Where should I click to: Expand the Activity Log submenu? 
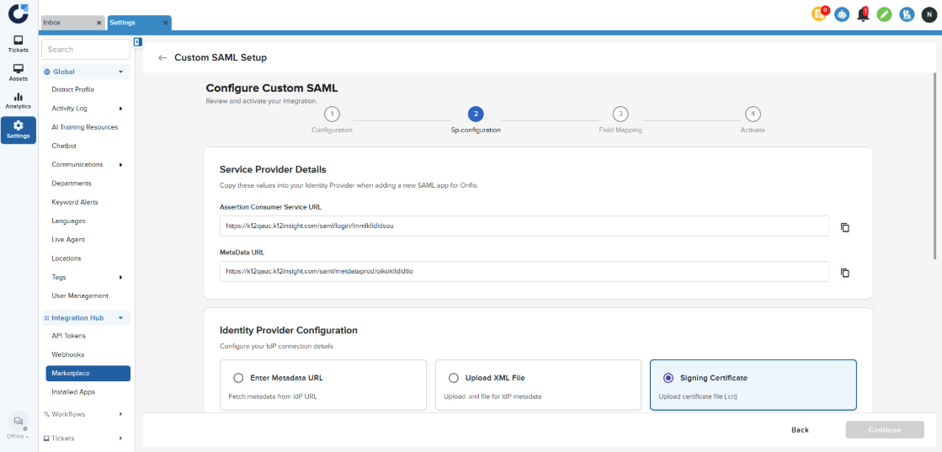tap(121, 109)
